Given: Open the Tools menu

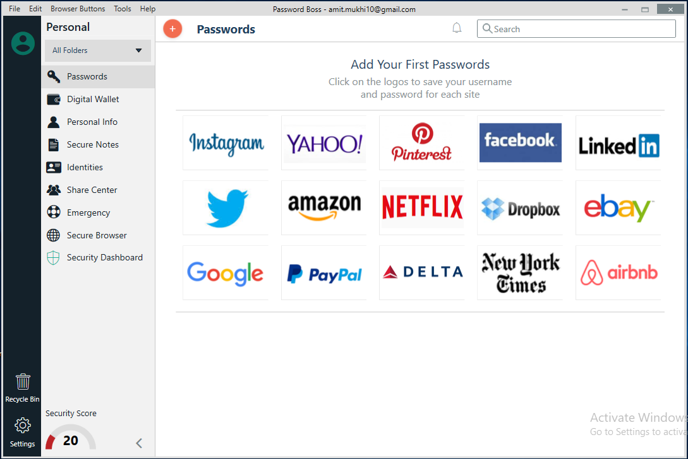Looking at the screenshot, I should tap(123, 9).
